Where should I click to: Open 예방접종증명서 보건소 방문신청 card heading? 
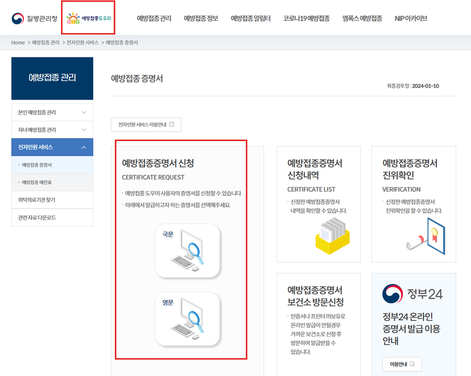pos(316,296)
